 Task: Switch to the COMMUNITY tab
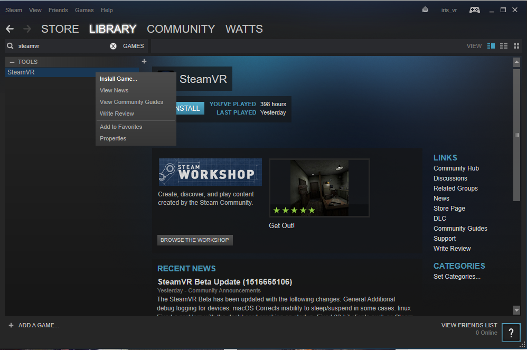[x=181, y=29]
